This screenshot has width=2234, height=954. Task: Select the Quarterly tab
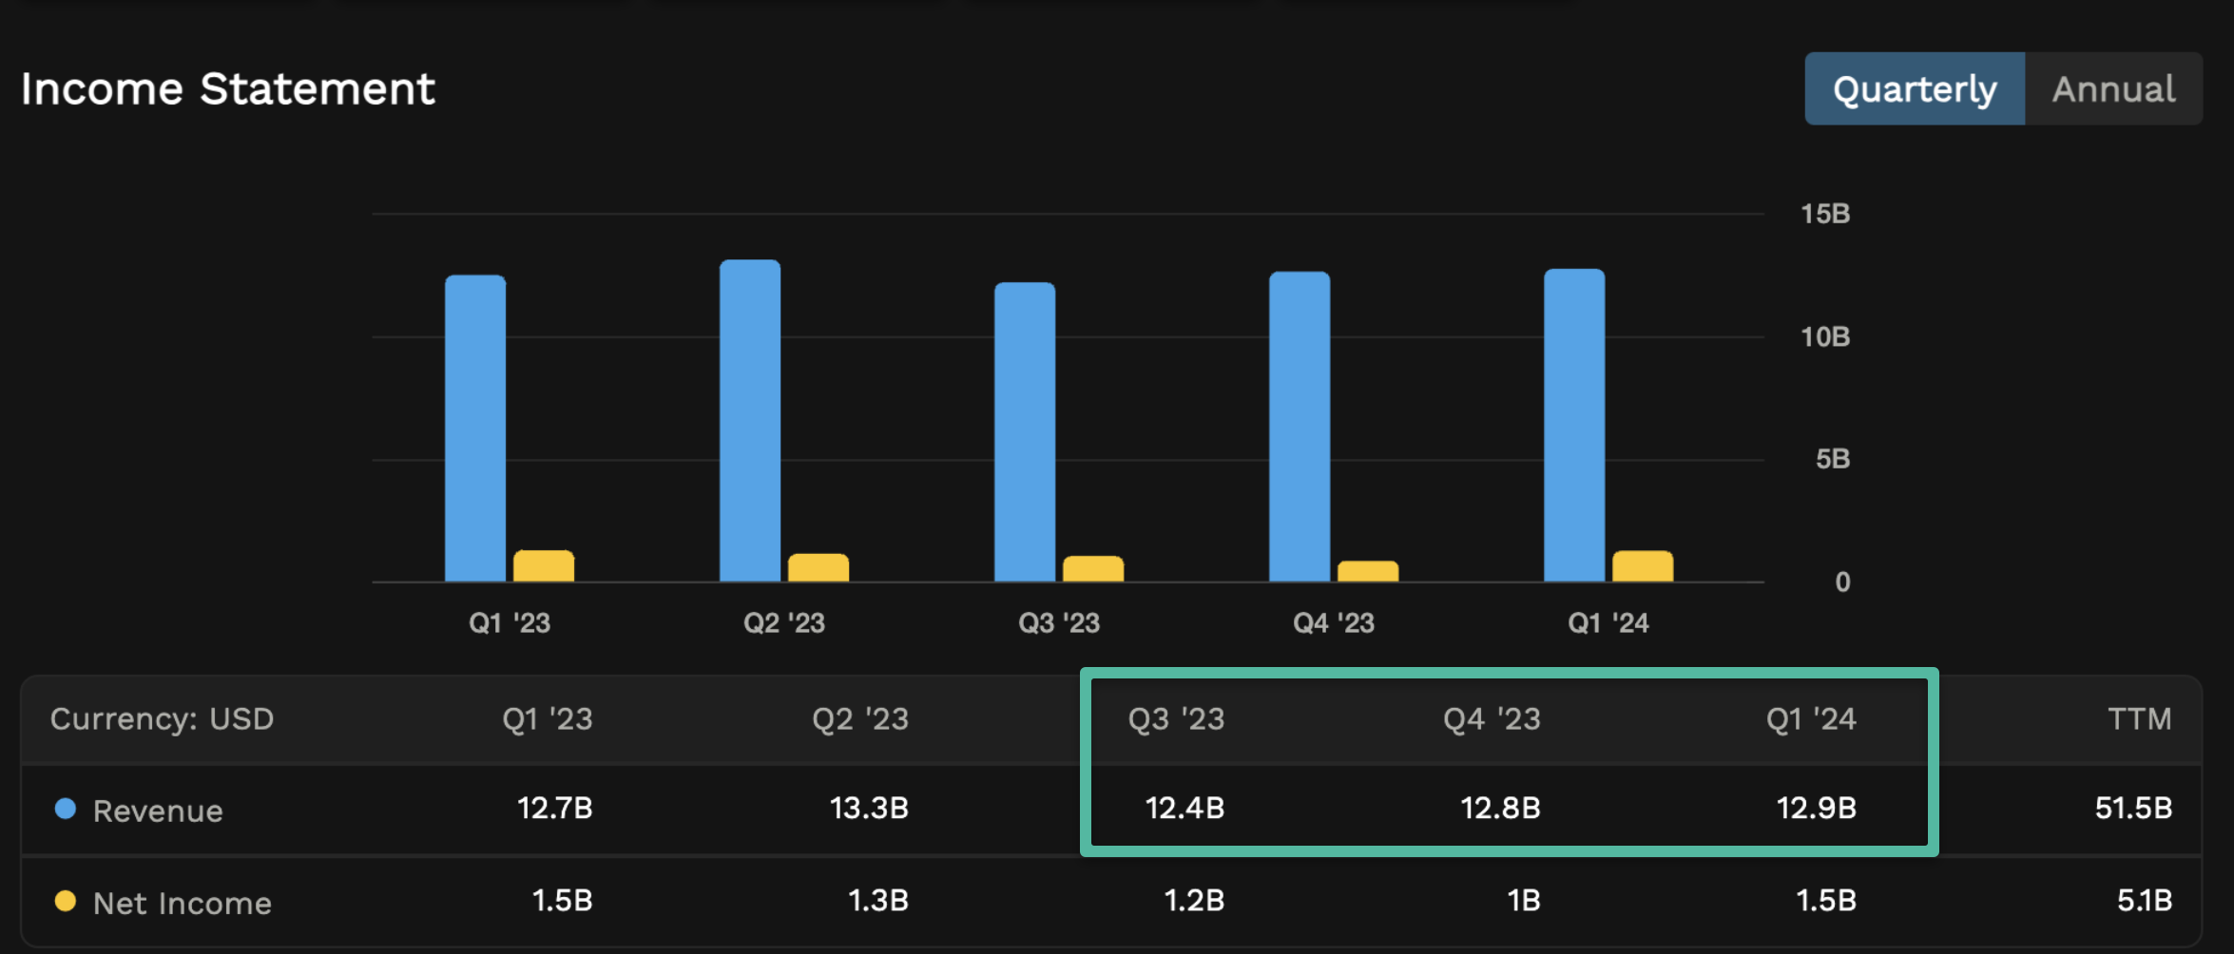[1914, 88]
